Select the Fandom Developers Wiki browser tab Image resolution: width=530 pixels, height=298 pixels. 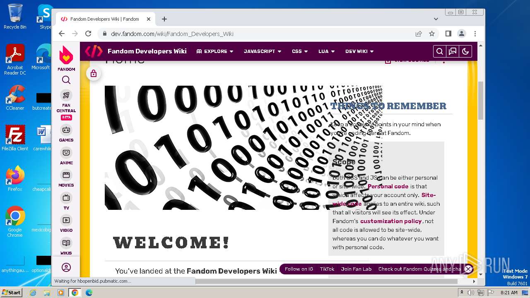106,19
